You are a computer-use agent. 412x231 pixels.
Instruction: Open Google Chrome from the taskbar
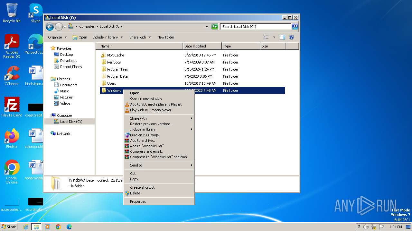58,227
